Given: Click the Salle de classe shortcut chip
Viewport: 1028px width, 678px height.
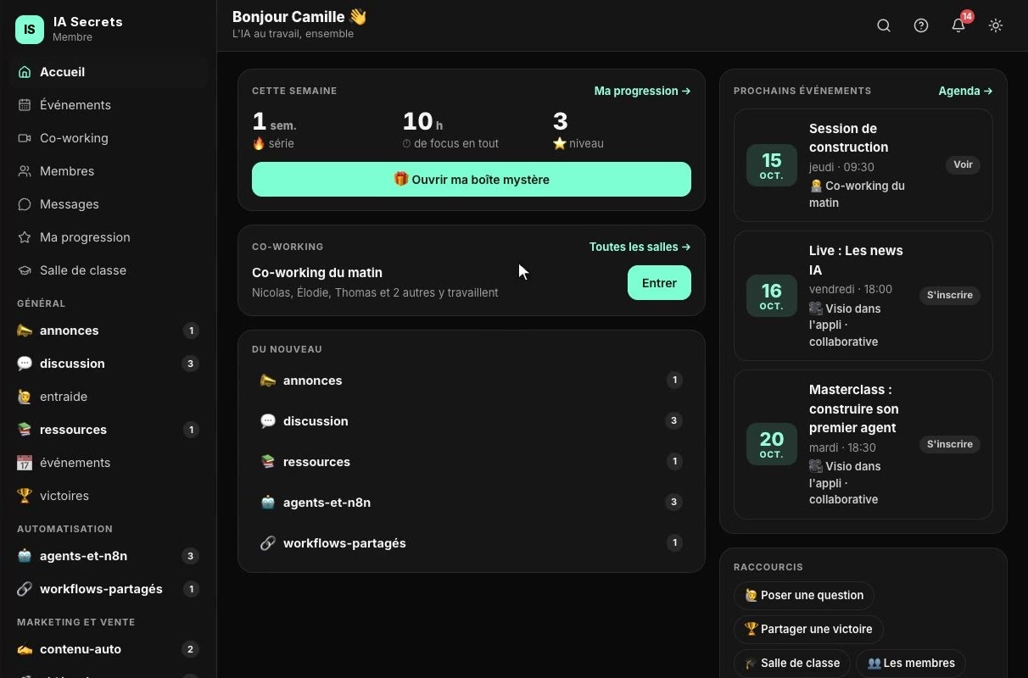Looking at the screenshot, I should [791, 663].
